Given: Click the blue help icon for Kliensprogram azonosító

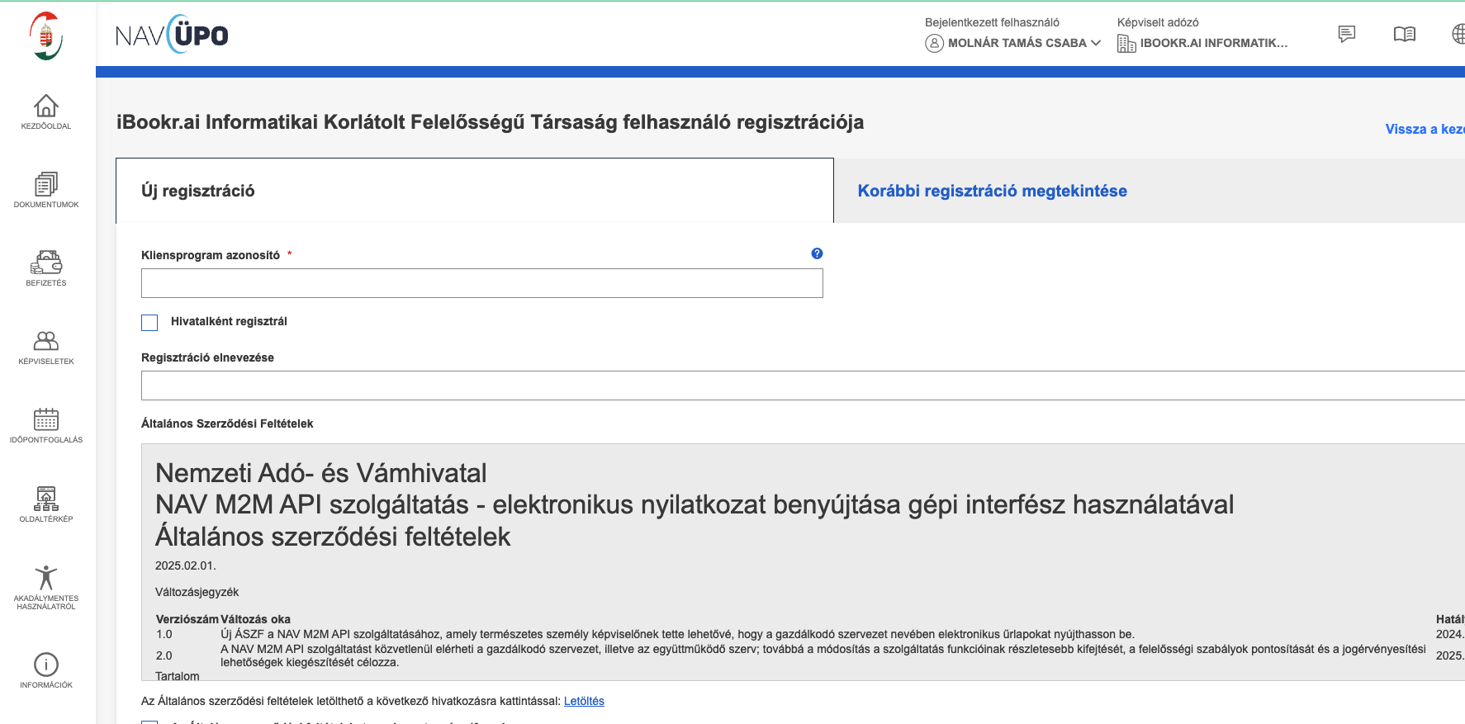Looking at the screenshot, I should coord(817,253).
